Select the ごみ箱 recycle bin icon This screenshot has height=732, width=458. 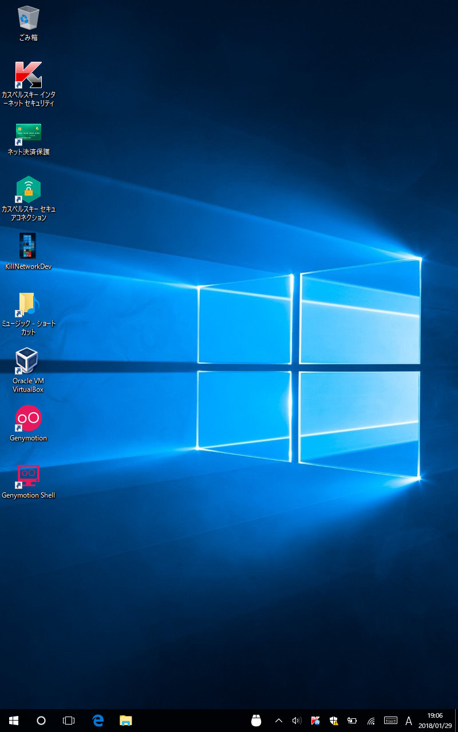click(29, 23)
